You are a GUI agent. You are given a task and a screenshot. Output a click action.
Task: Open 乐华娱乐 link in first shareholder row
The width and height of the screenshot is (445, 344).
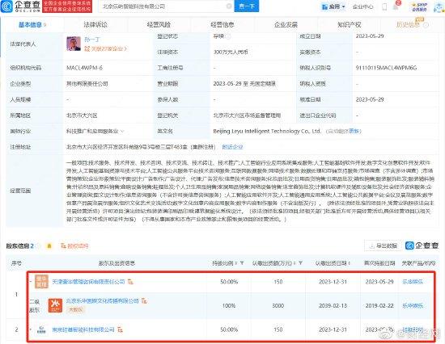pos(413,282)
